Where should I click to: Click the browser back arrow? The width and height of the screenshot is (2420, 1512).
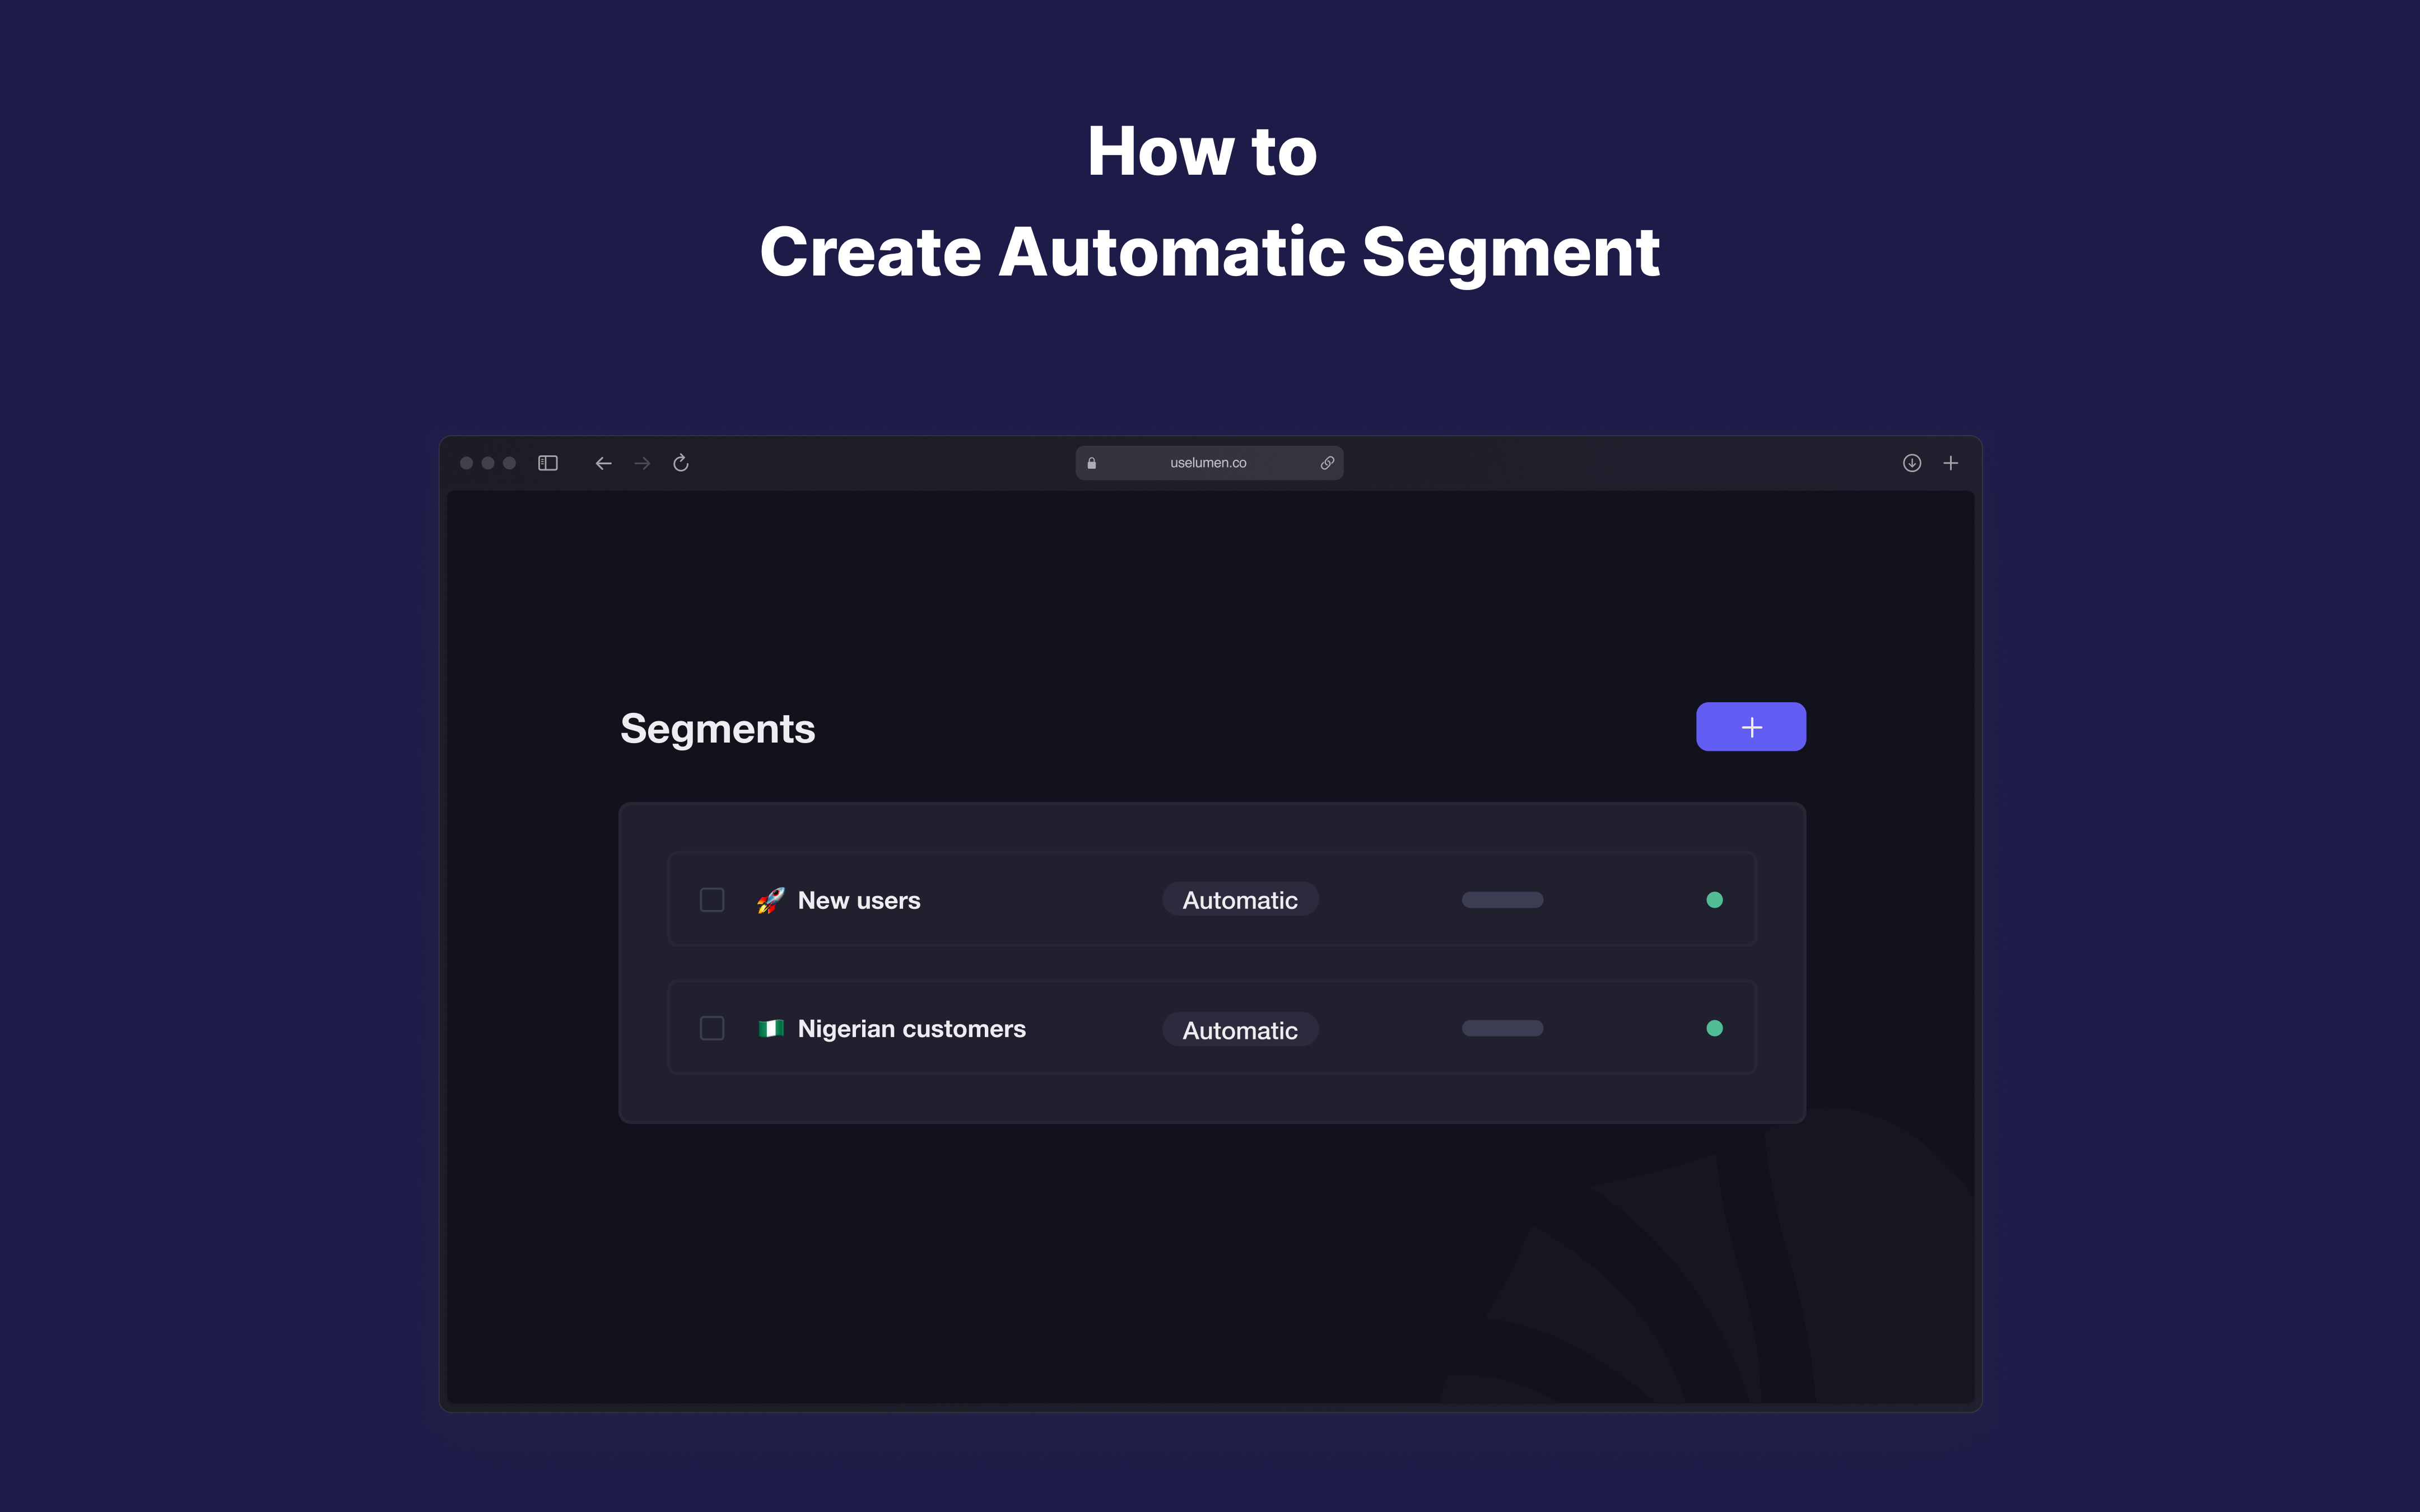pyautogui.click(x=603, y=463)
